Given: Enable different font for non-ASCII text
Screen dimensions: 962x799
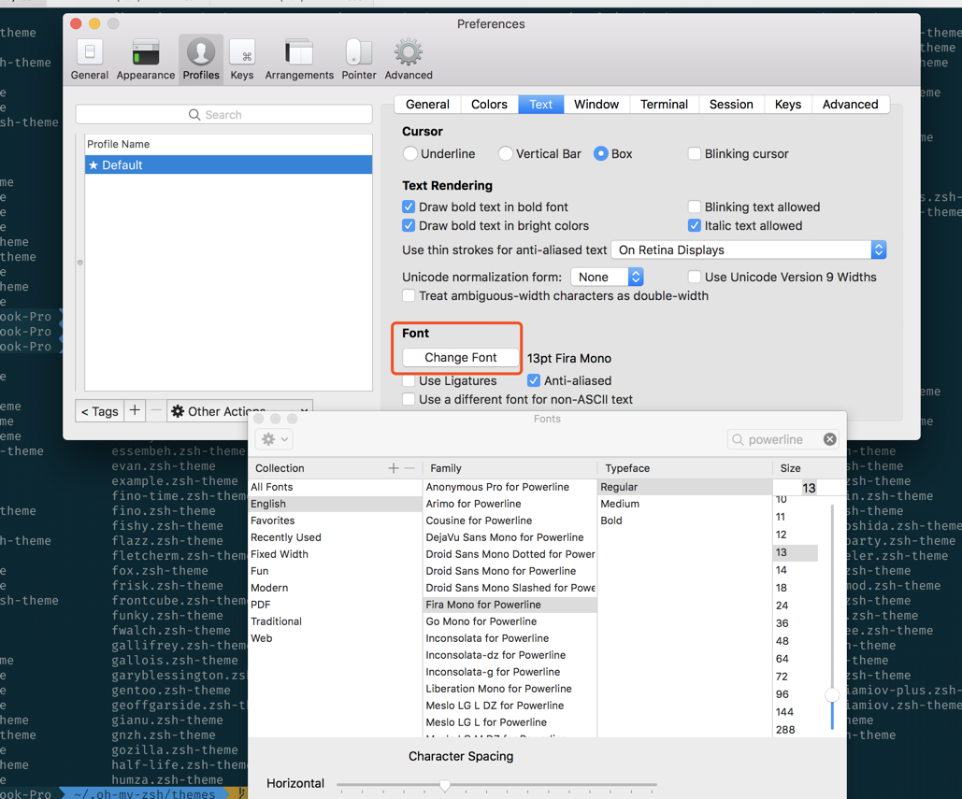Looking at the screenshot, I should point(409,399).
